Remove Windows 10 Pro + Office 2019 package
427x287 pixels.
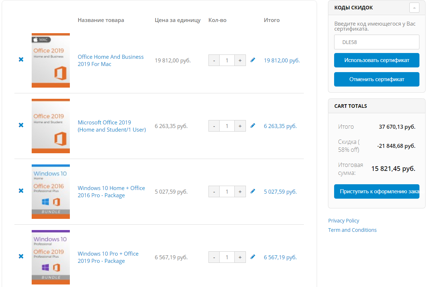(21, 256)
